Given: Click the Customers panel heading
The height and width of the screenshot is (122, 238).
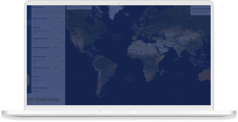Looking at the screenshot, I should click(x=38, y=7).
